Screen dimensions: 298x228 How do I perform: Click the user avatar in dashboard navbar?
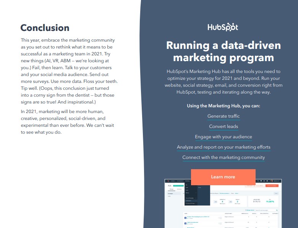click(x=272, y=181)
